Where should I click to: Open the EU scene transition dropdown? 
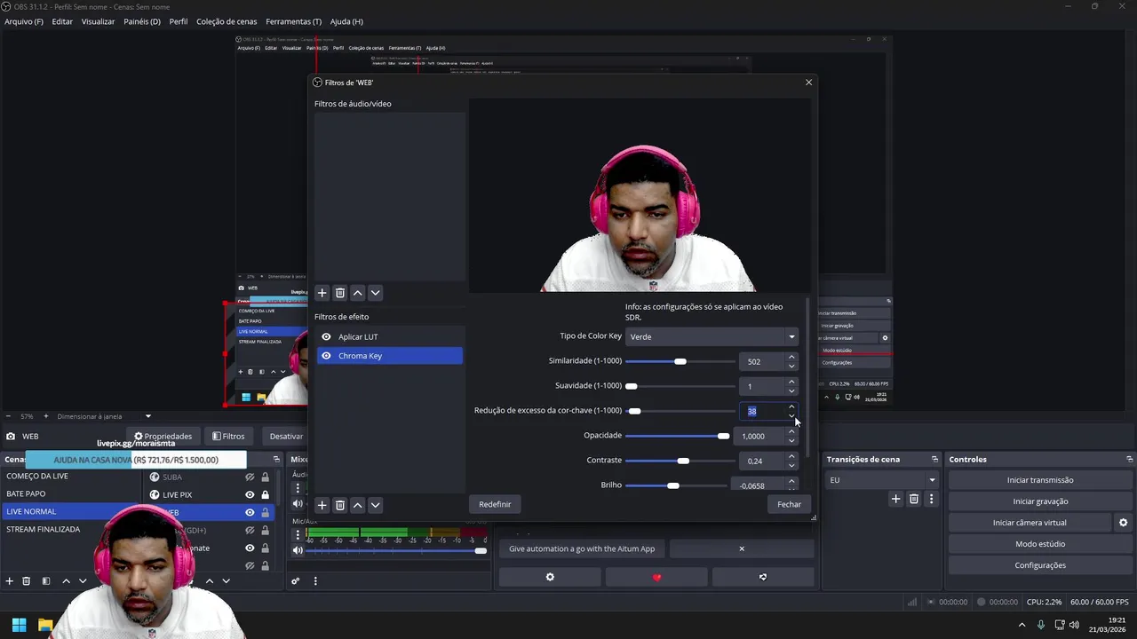(882, 480)
